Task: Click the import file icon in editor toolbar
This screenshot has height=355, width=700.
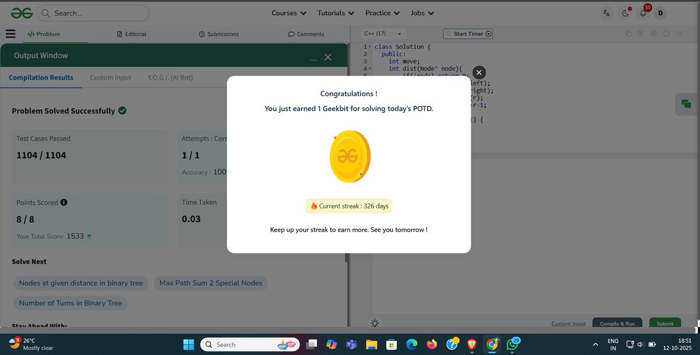Action: click(640, 34)
